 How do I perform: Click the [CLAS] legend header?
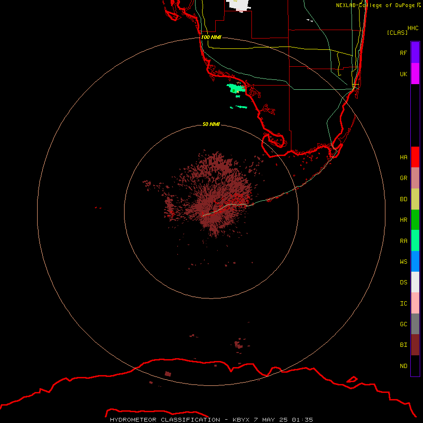397,32
